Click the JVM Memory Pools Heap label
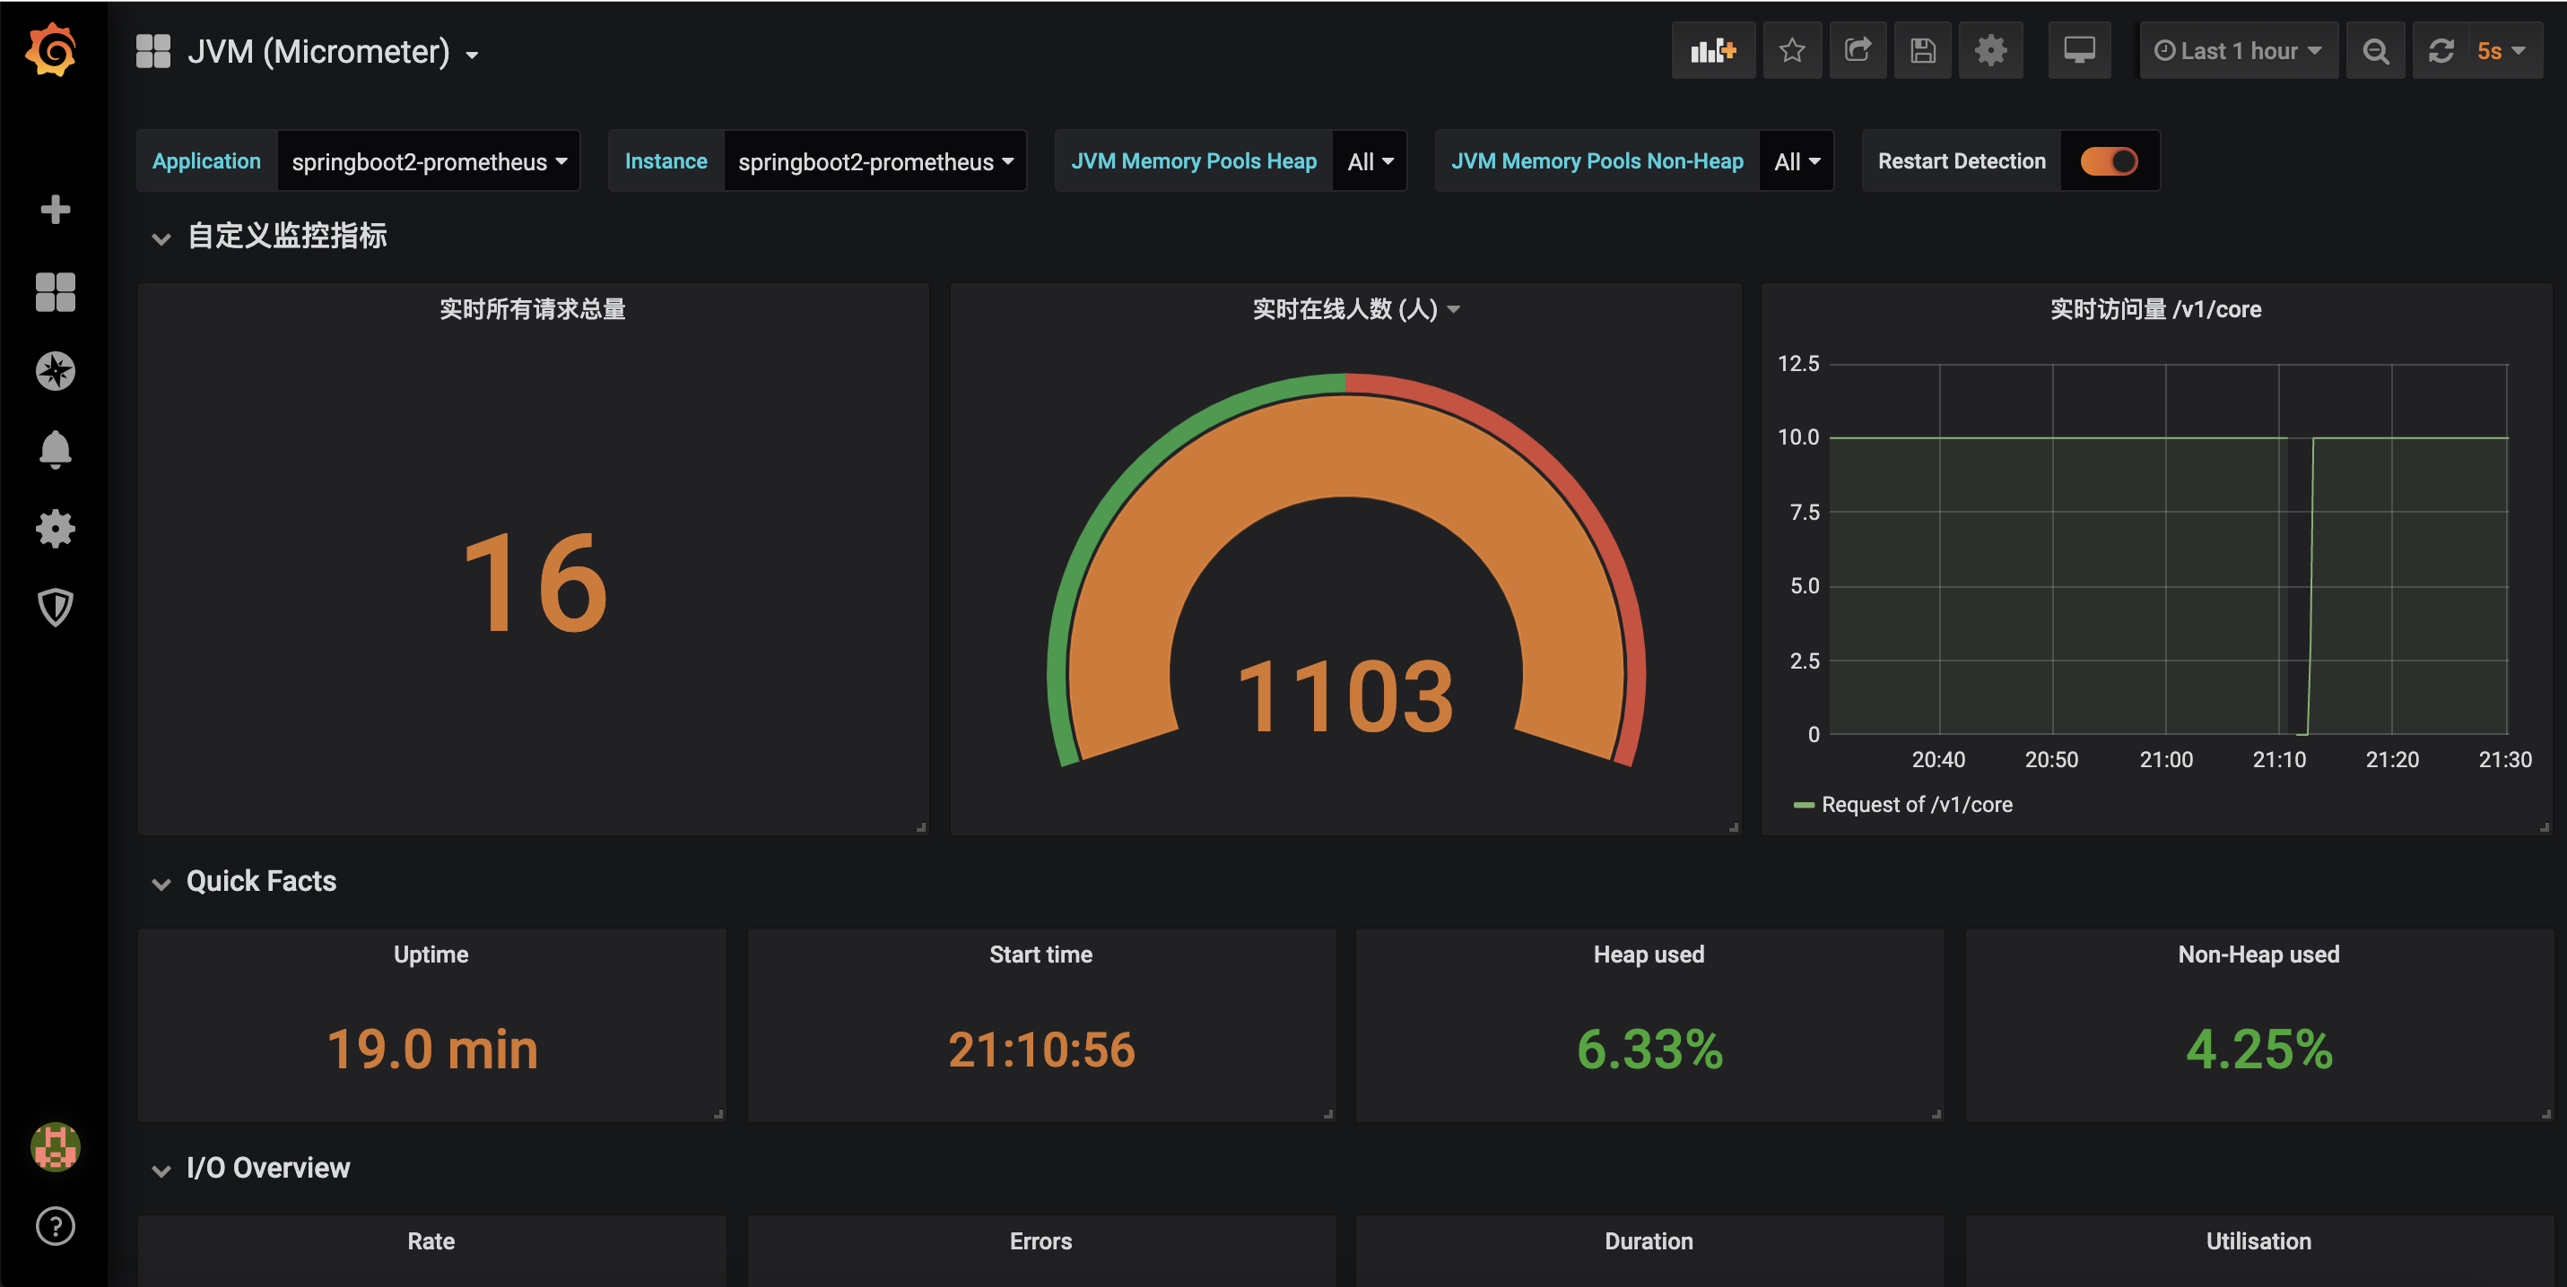The image size is (2567, 1287). tap(1194, 161)
